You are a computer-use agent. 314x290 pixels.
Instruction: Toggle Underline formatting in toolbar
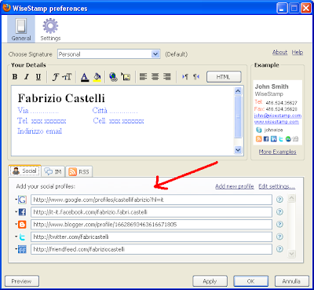click(x=38, y=77)
